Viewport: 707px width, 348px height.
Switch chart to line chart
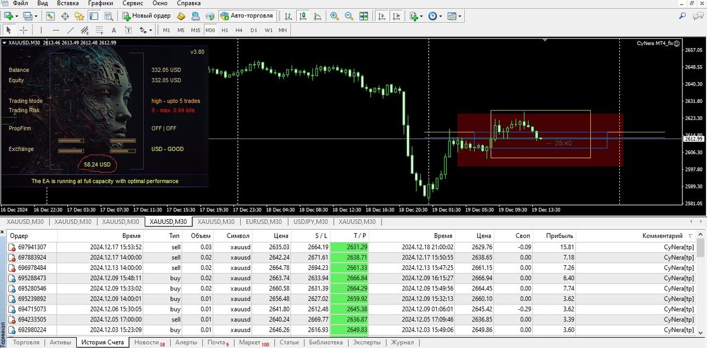pos(317,16)
